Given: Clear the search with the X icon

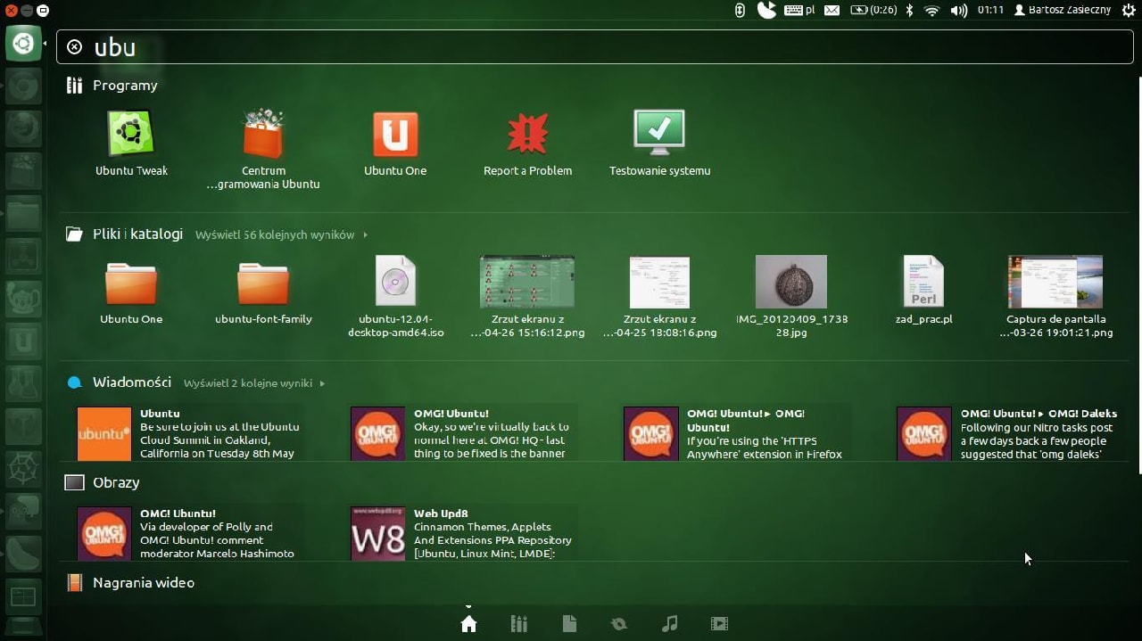Looking at the screenshot, I should coord(75,47).
